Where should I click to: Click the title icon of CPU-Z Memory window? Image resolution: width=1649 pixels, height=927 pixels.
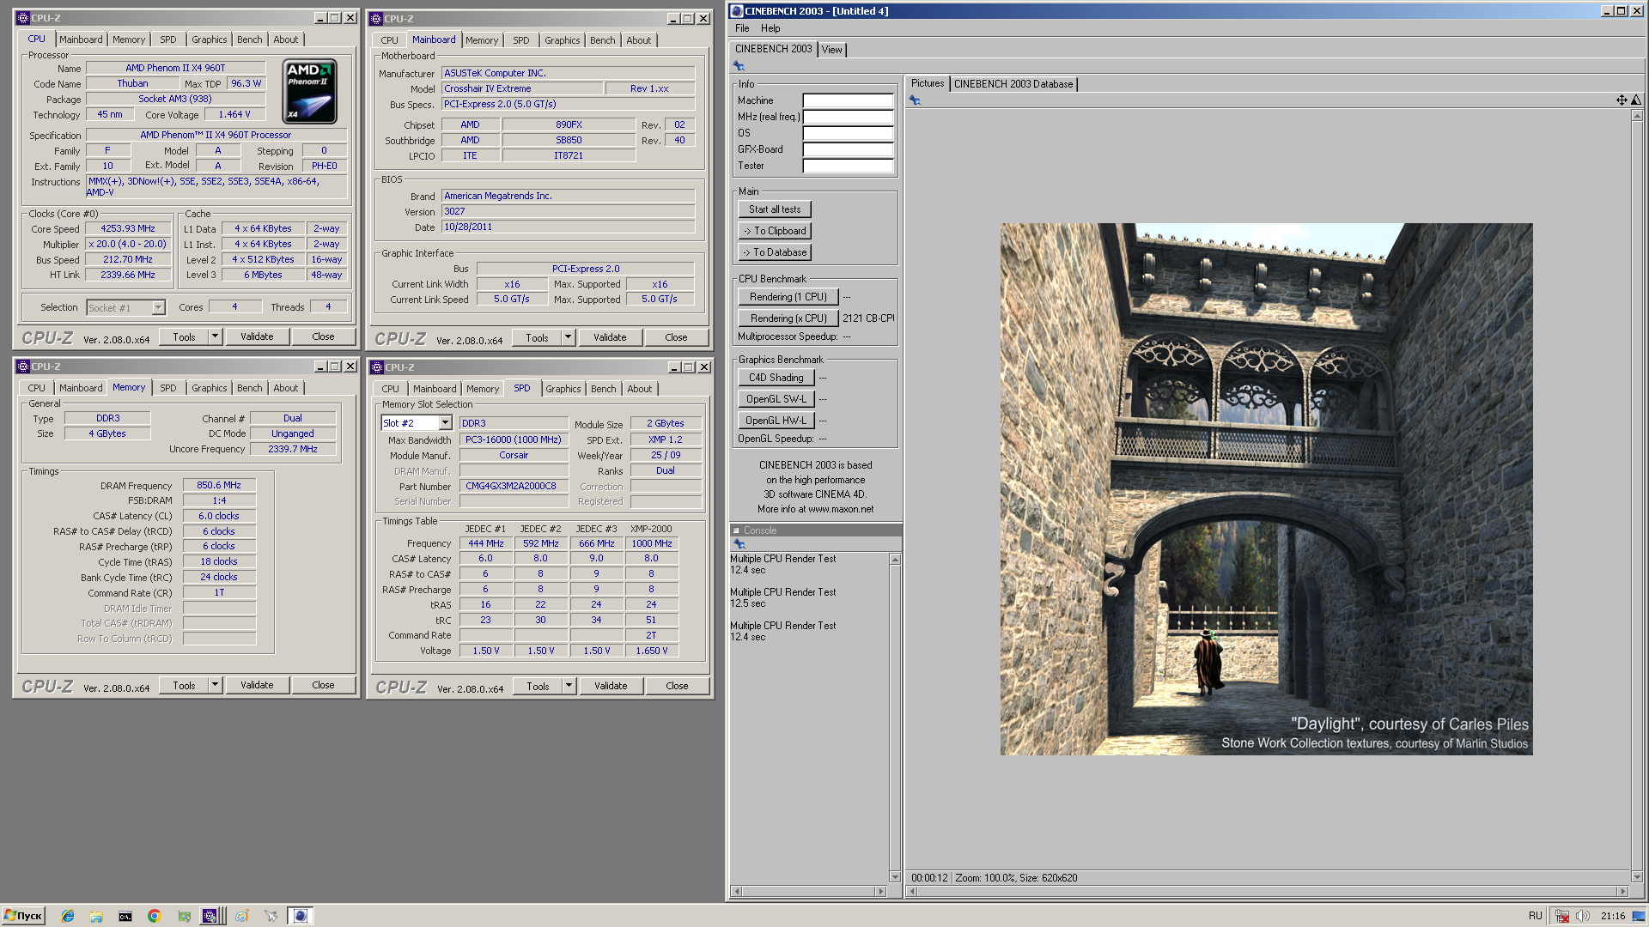pyautogui.click(x=23, y=367)
